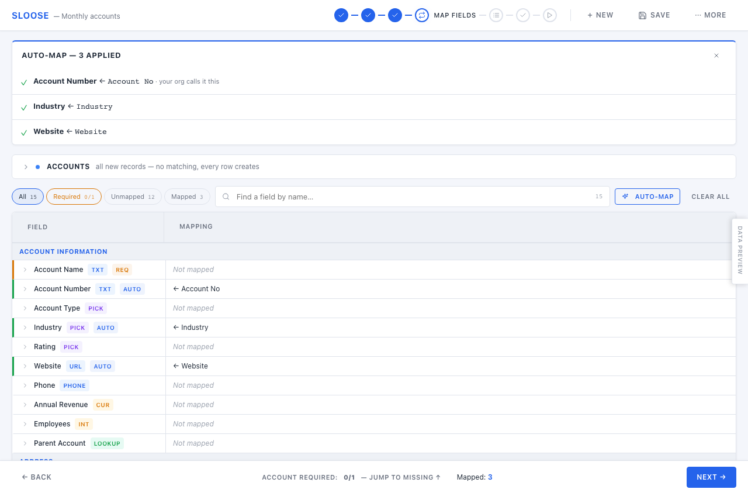Jump to missing required field
748x503 pixels.
401,477
